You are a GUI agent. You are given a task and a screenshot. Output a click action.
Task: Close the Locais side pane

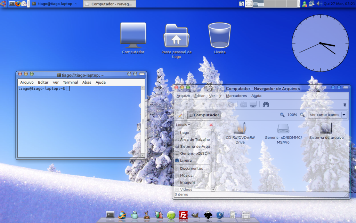click(x=211, y=125)
